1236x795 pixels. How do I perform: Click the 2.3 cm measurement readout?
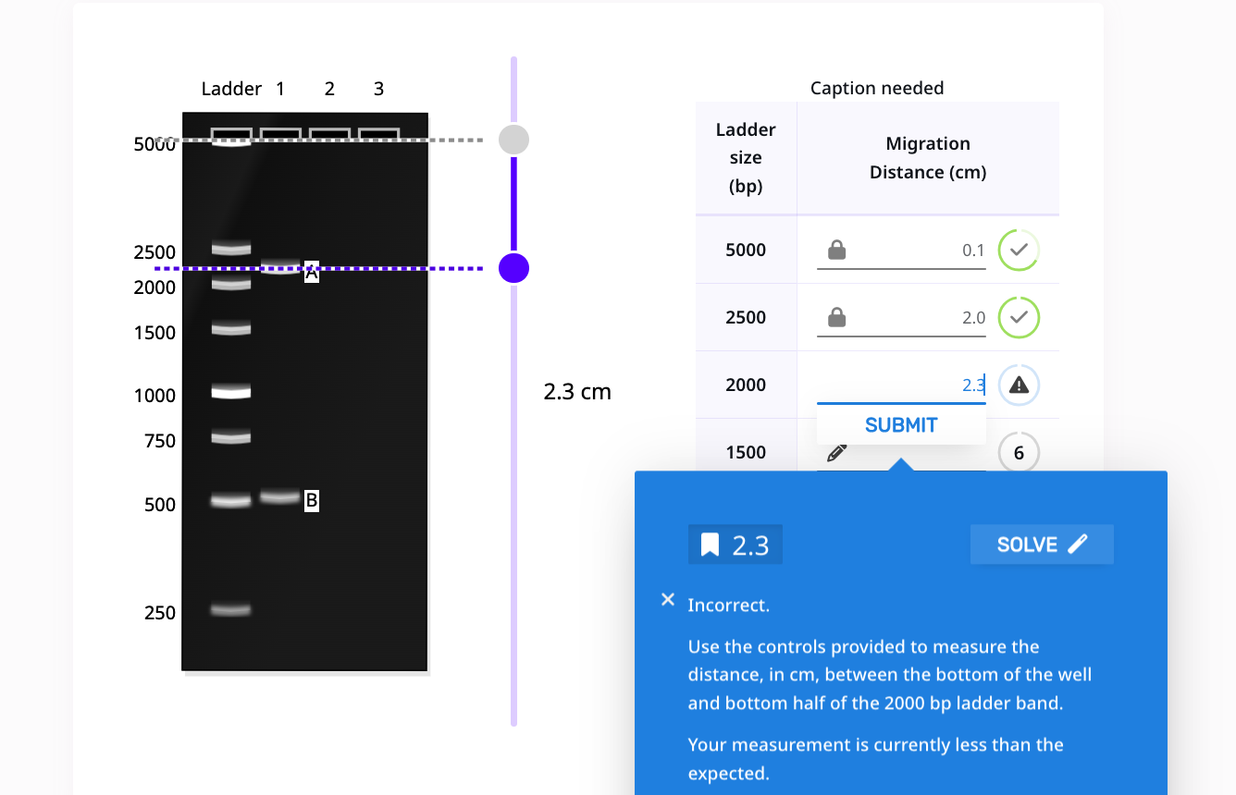click(x=577, y=392)
